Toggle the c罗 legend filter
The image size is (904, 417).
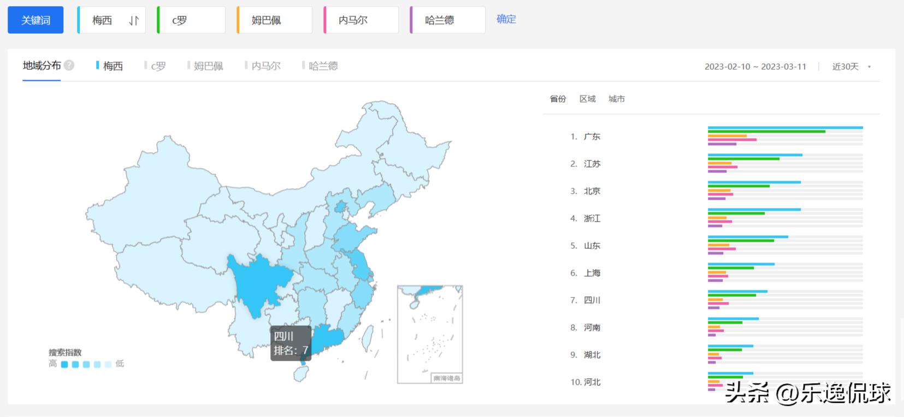(x=155, y=66)
